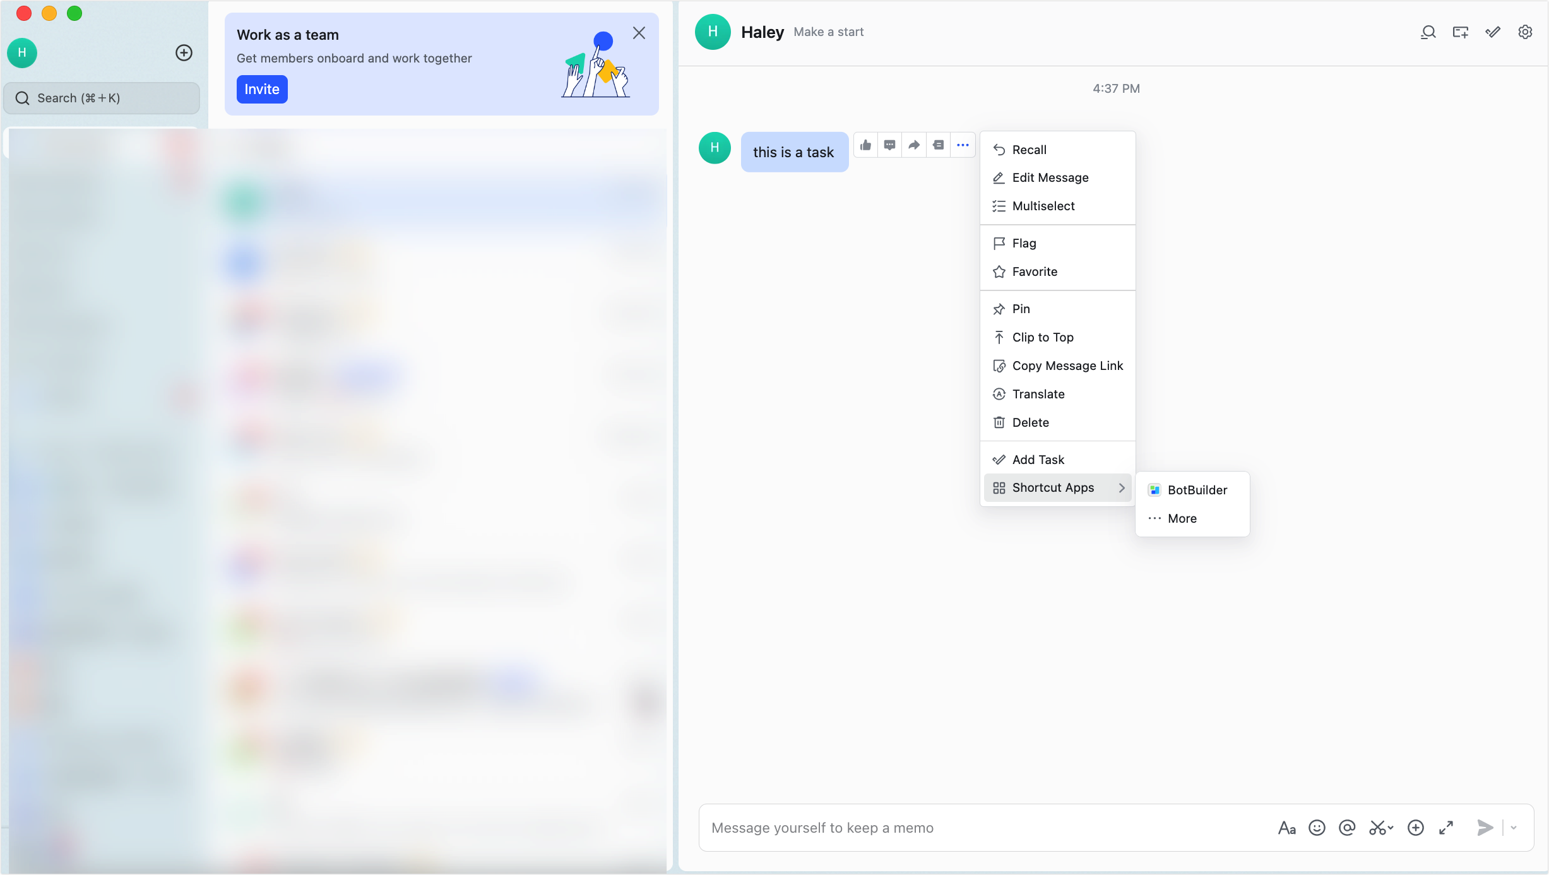Click the Search field in sidebar
This screenshot has height=875, width=1549.
point(102,98)
